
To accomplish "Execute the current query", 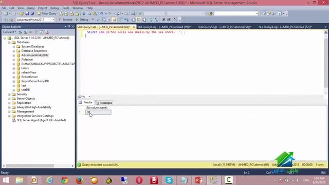I will click(65, 20).
